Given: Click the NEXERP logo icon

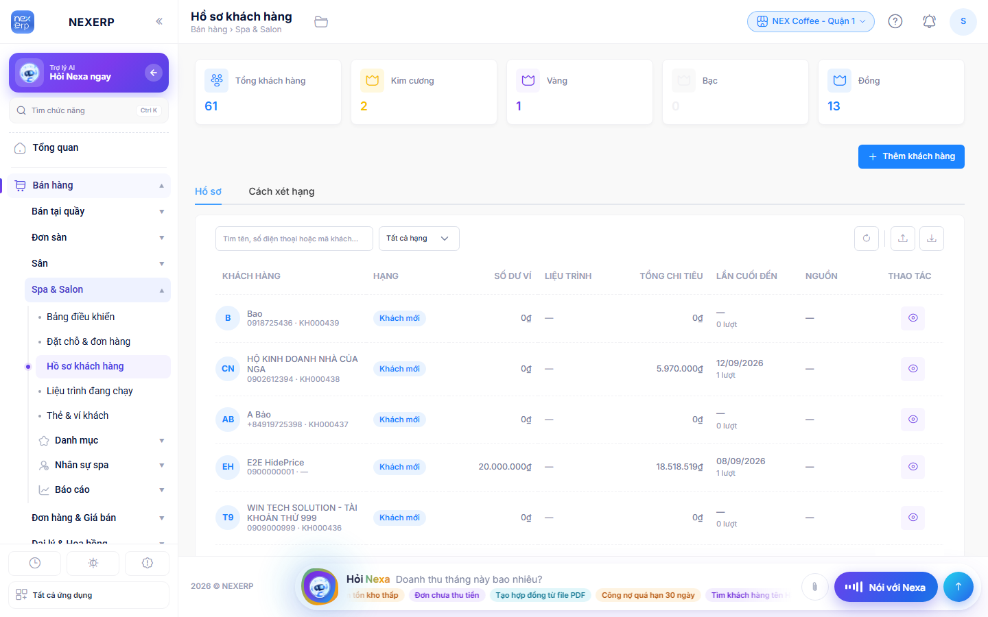Looking at the screenshot, I should [23, 22].
